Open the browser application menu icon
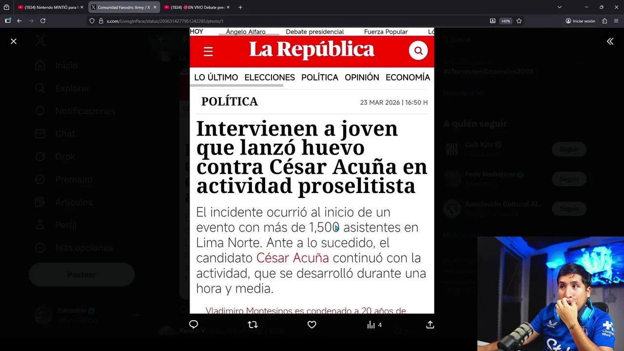The height and width of the screenshot is (351, 624). click(616, 21)
